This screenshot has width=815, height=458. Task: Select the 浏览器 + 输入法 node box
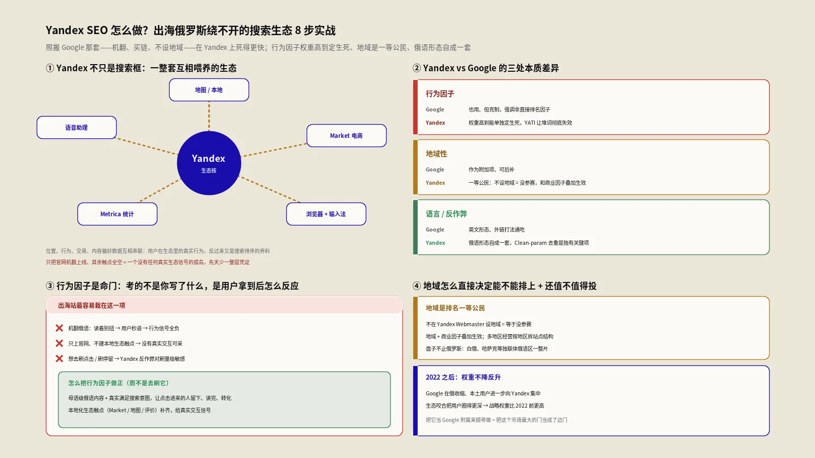326,214
